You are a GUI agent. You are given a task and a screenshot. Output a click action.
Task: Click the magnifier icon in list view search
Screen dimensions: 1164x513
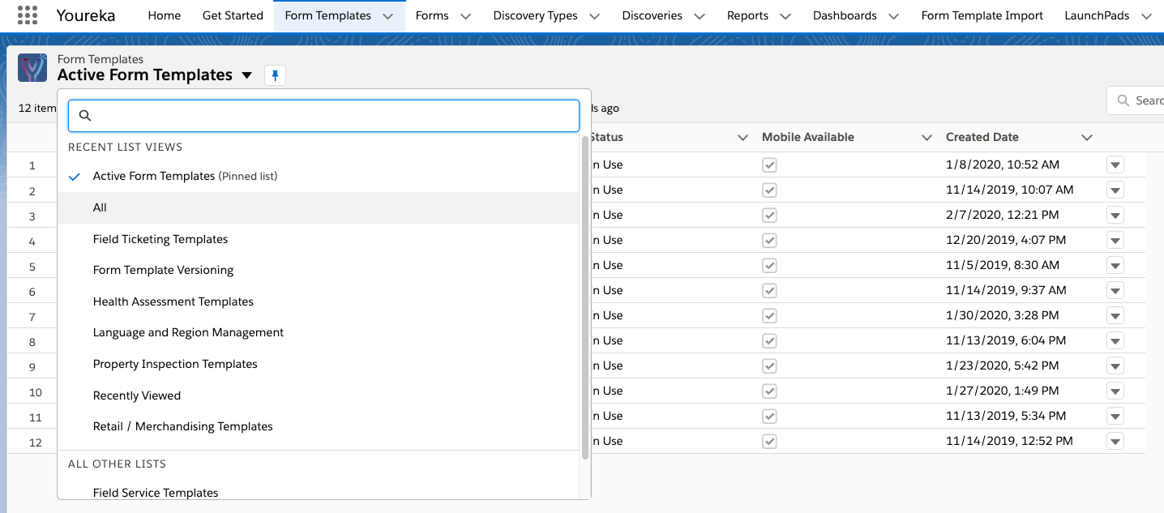coord(85,116)
